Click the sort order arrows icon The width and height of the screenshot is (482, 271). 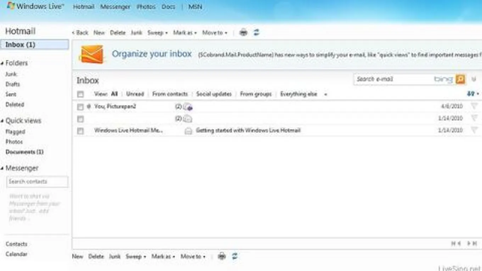coord(472,94)
